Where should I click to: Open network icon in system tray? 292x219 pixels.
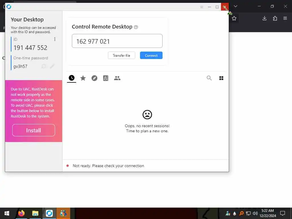tap(248, 213)
